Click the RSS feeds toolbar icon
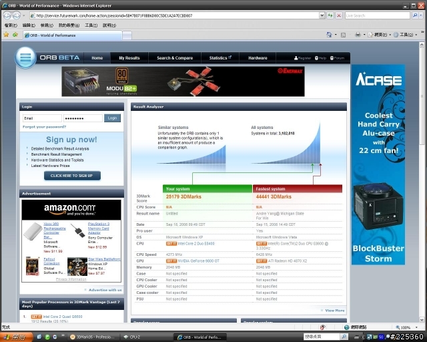427x342 pixels. click(344, 35)
